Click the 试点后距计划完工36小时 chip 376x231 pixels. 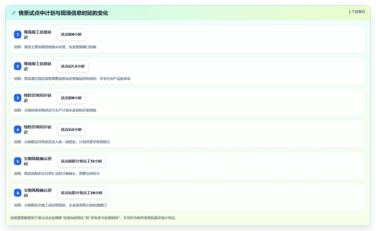[81, 193]
